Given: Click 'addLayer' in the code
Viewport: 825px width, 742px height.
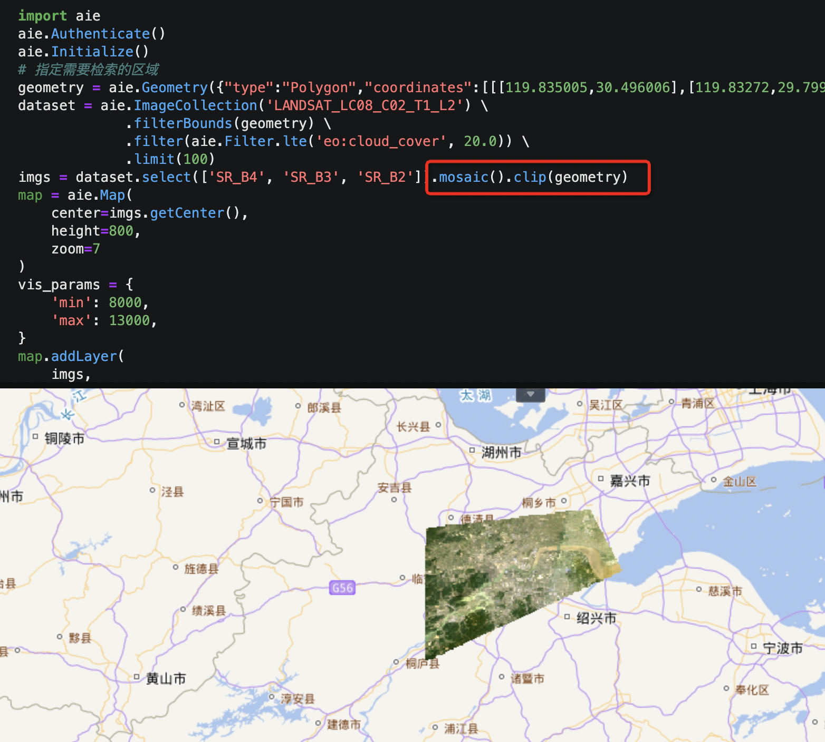Looking at the screenshot, I should coord(84,356).
